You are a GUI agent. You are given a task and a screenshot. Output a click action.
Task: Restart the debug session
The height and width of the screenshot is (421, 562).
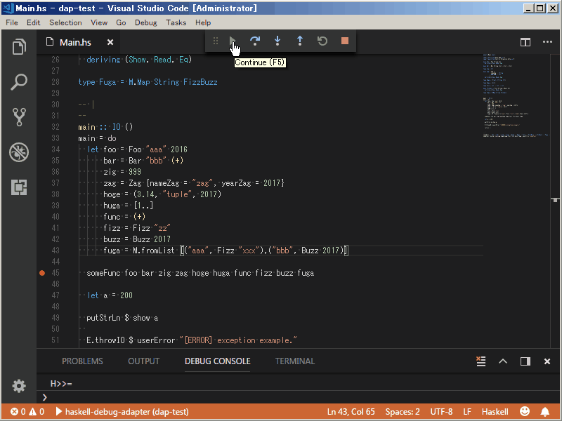pos(322,41)
